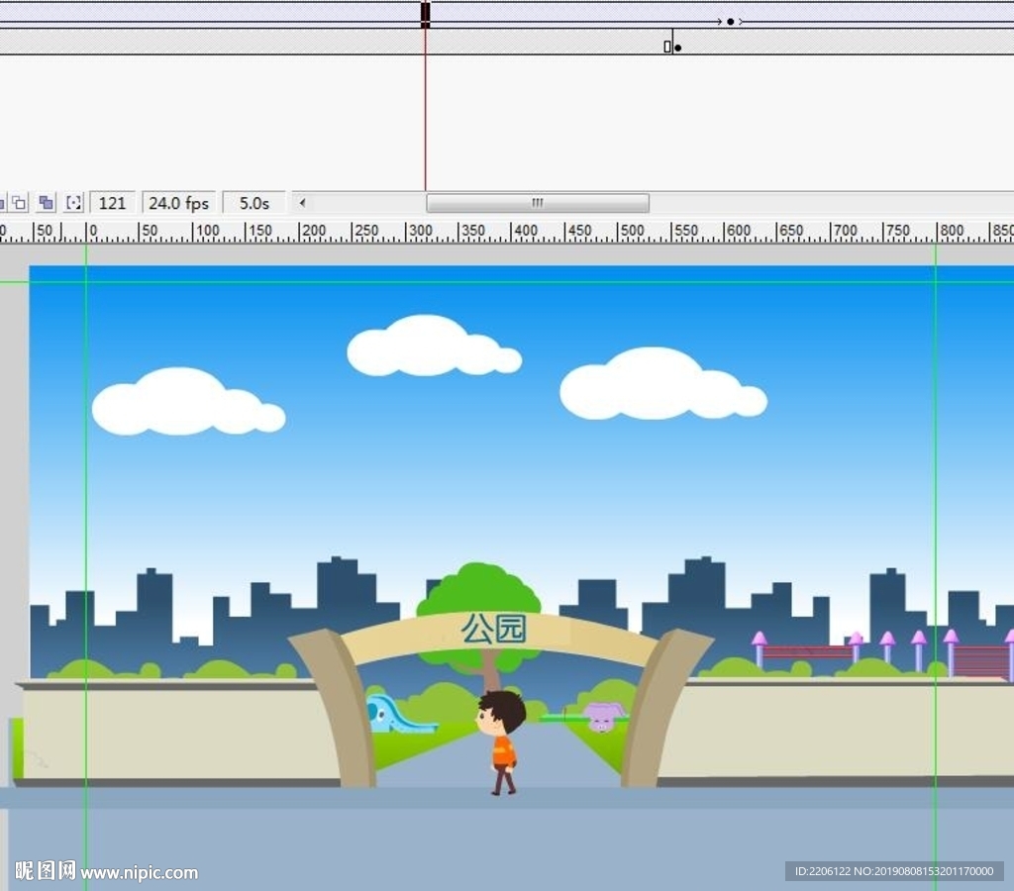1014x891 pixels.
Task: Click the current frame number field 121
Action: coord(113,203)
